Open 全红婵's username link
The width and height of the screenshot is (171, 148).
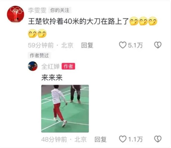50,66
